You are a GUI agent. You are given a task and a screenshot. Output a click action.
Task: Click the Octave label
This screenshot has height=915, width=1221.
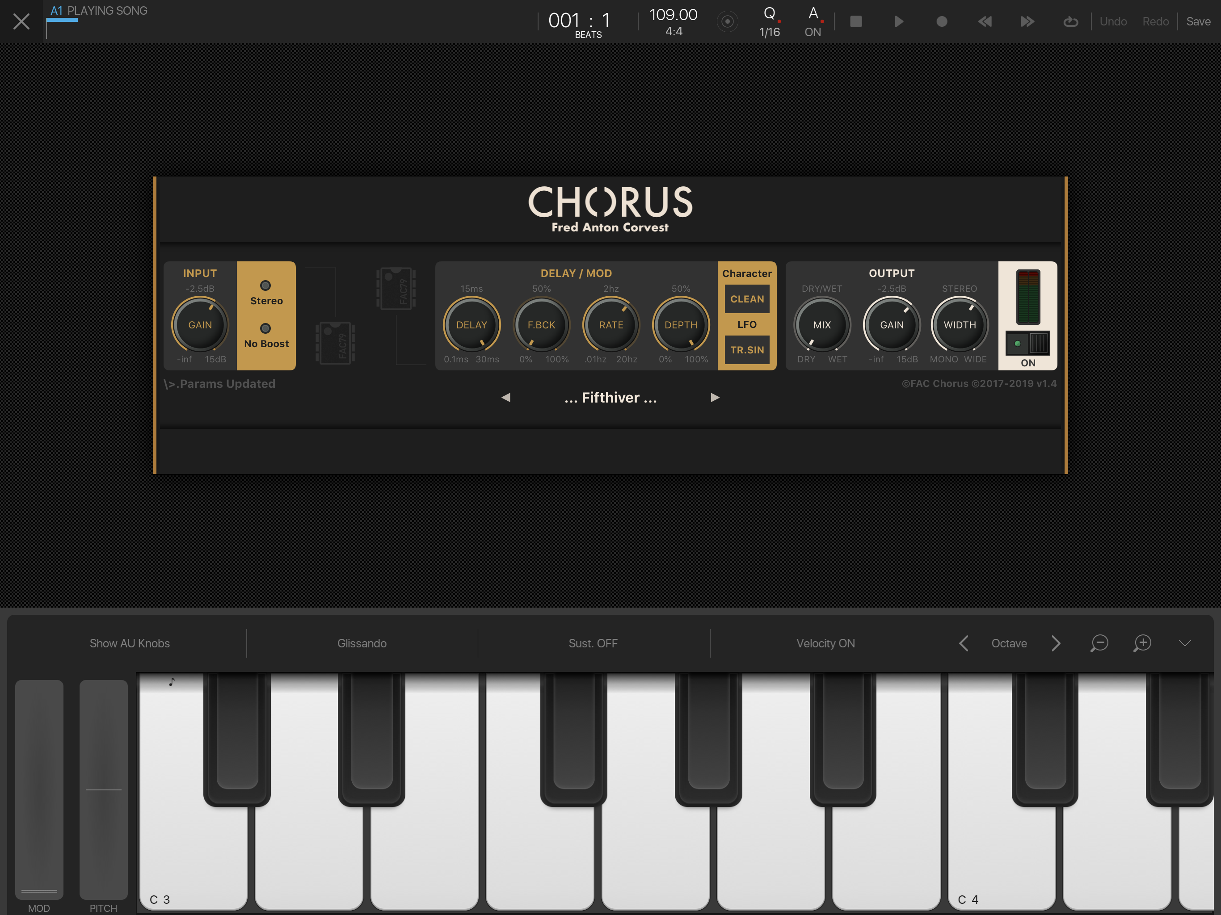(x=1009, y=643)
